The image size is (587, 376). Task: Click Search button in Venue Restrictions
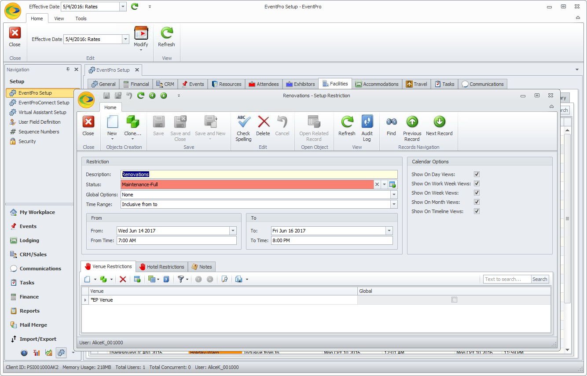coord(539,279)
